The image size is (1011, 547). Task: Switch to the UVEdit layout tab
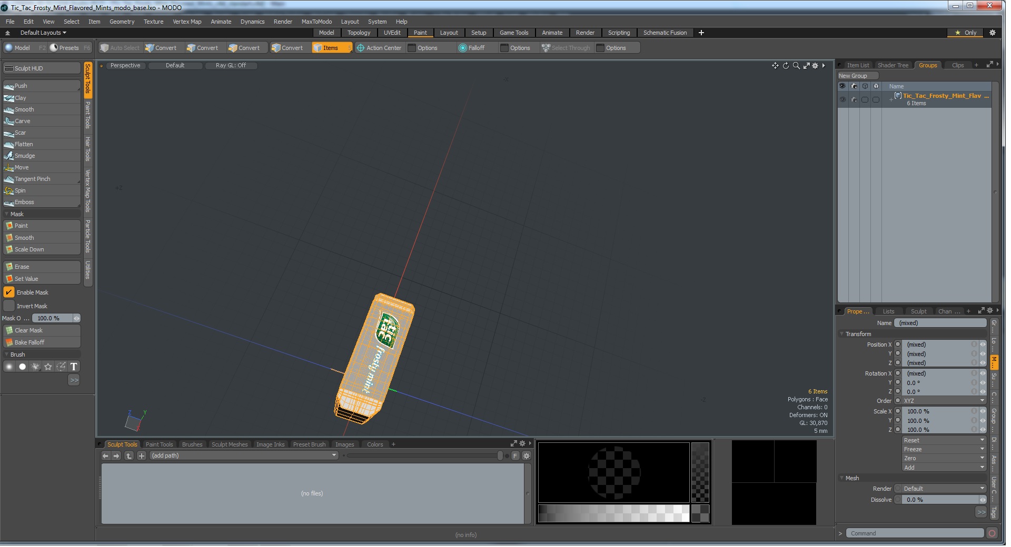pos(392,33)
